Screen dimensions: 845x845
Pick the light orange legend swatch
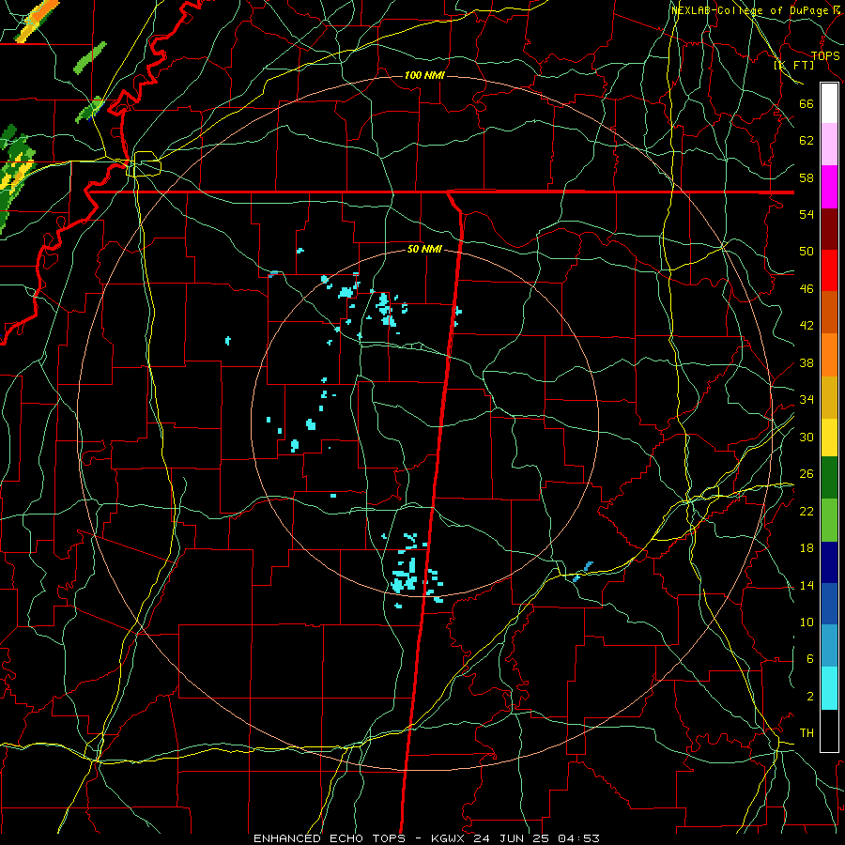click(829, 355)
